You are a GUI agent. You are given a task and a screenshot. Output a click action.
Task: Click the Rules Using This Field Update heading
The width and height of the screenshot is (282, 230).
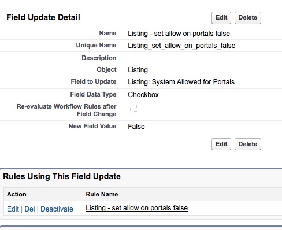pos(62,176)
